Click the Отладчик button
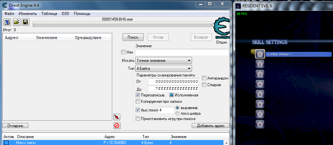The height and width of the screenshot is (145, 333). click(15, 126)
